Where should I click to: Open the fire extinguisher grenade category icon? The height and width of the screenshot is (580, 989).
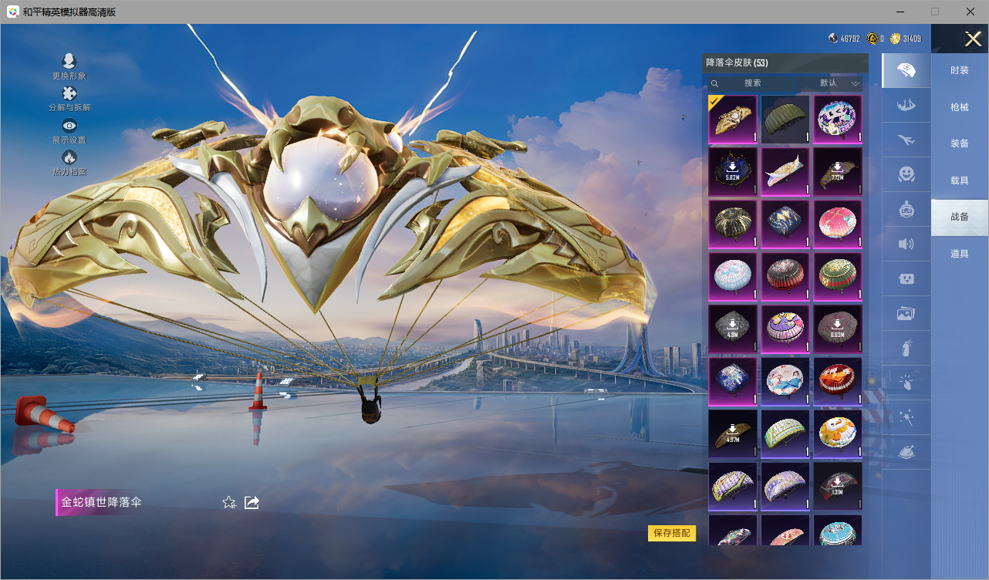point(906,348)
